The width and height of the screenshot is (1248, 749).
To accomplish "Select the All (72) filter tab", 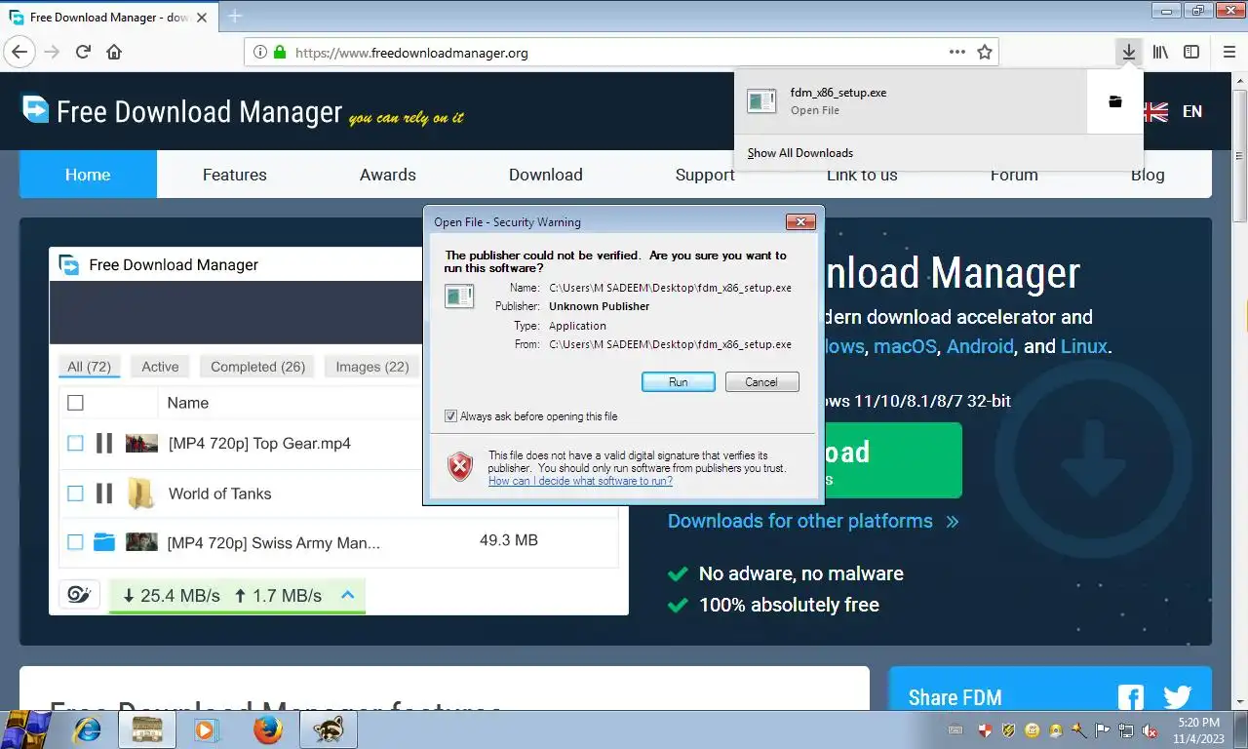I will [89, 367].
